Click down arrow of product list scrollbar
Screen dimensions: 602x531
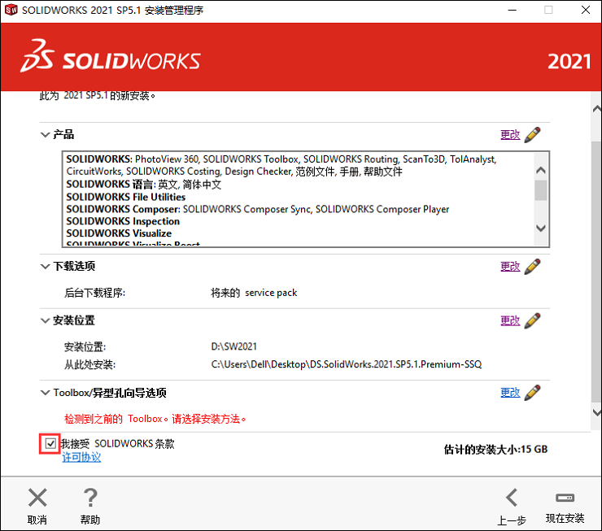pyautogui.click(x=540, y=229)
